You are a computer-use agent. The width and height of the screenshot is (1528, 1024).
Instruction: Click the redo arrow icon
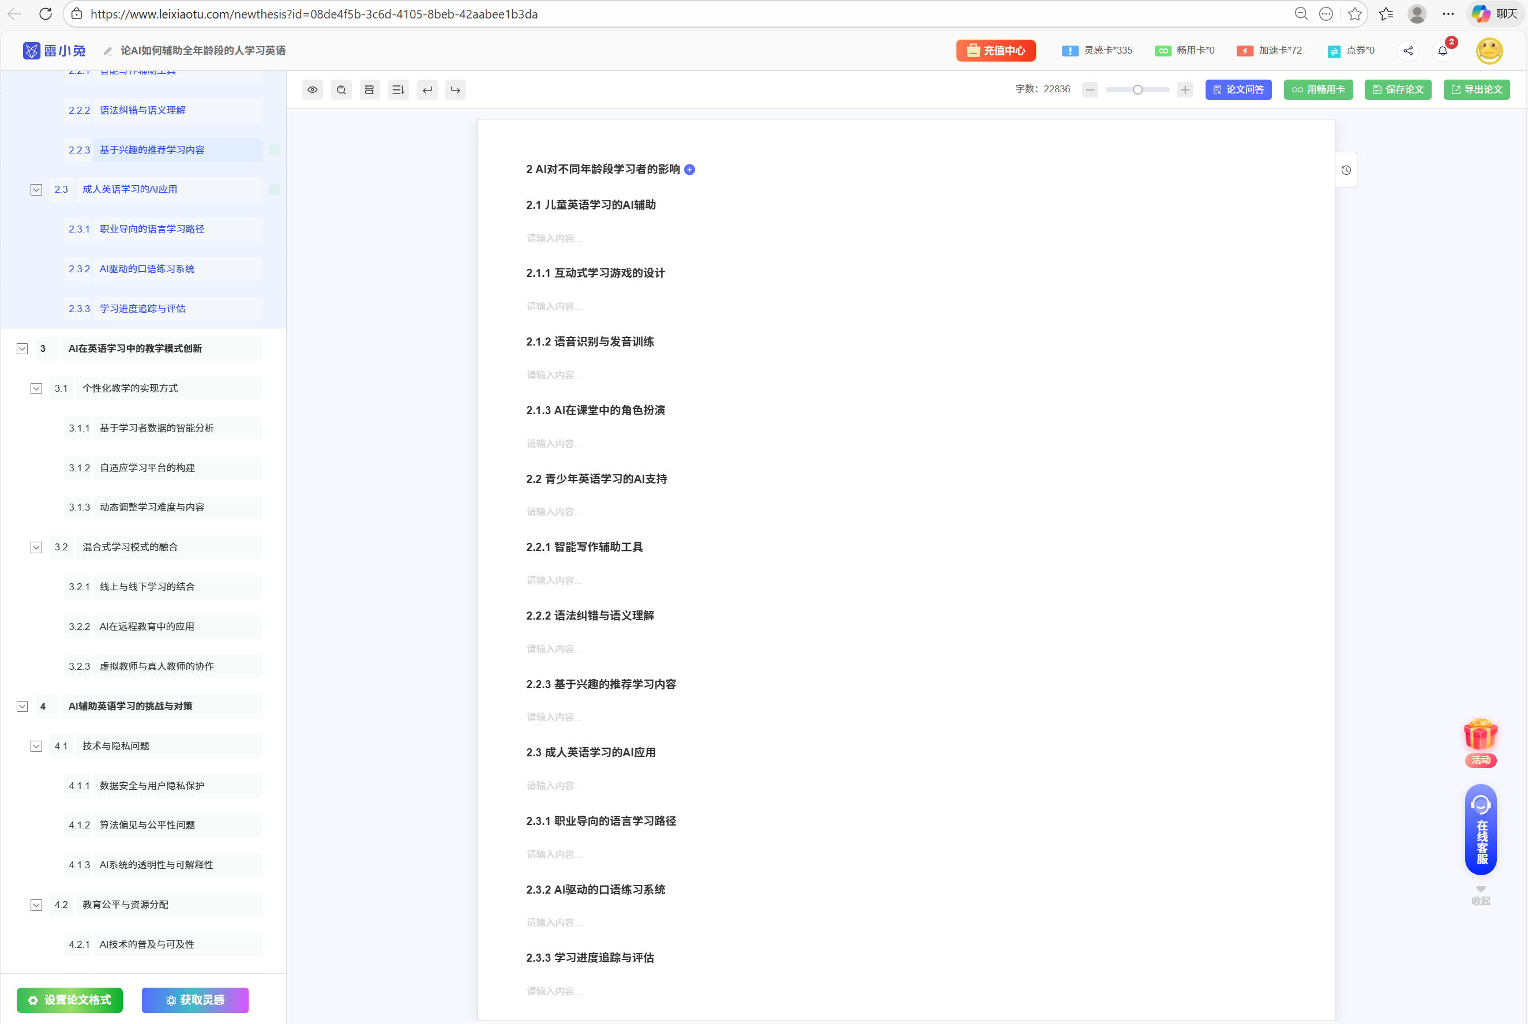click(x=456, y=89)
